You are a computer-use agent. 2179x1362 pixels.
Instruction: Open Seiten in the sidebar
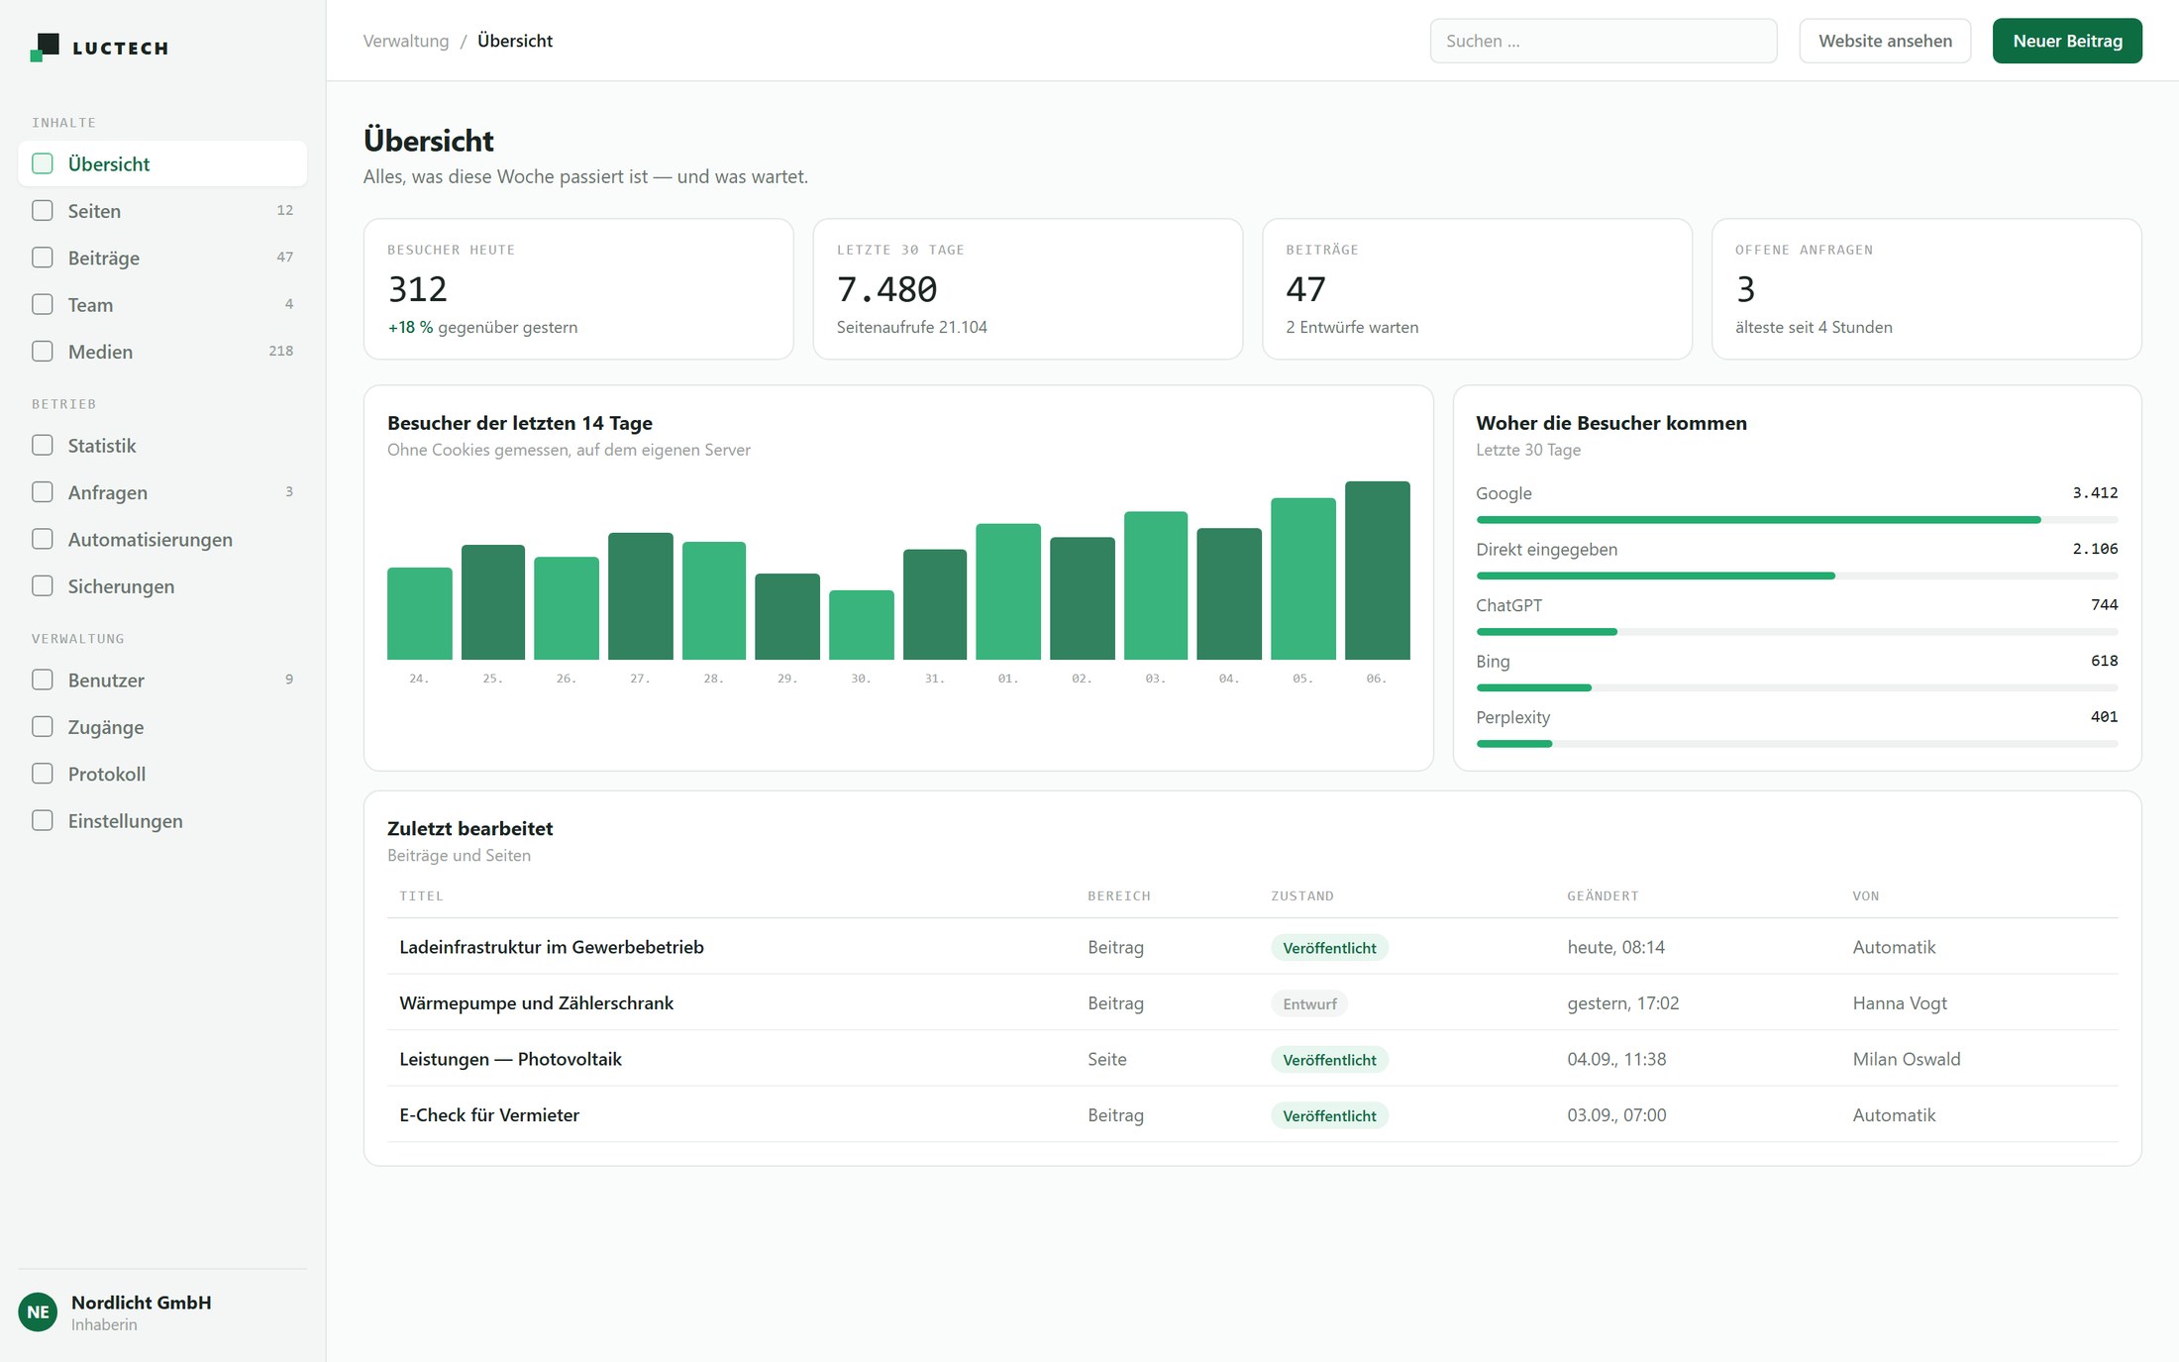162,210
